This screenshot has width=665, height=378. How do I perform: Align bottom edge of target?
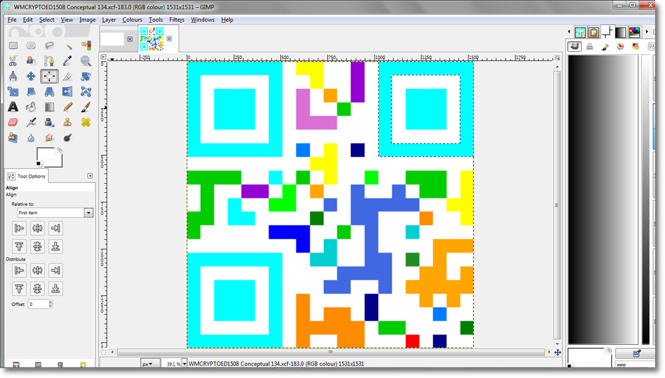tap(55, 246)
